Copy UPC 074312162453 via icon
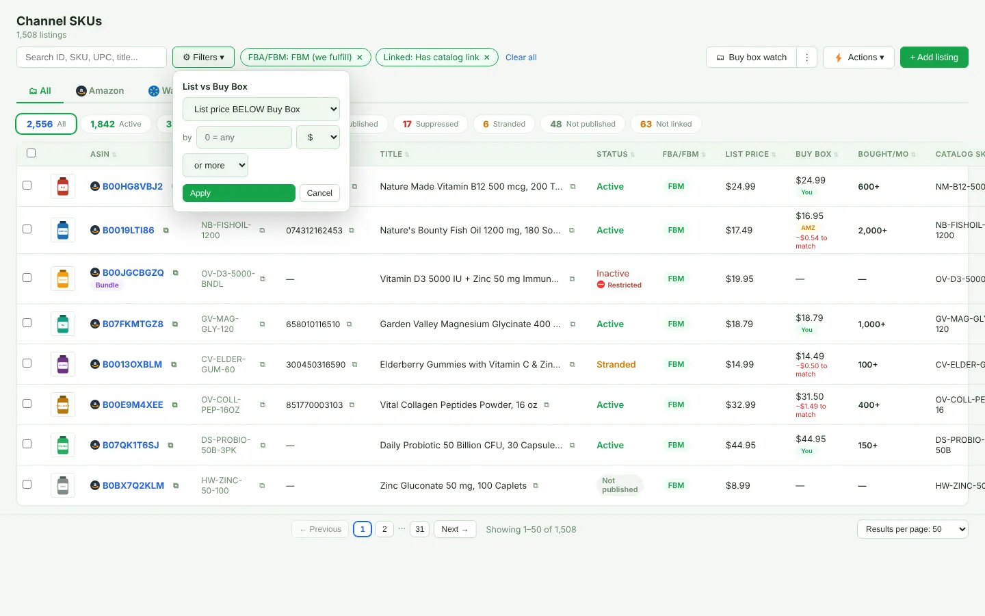This screenshot has height=616, width=985. [x=352, y=231]
